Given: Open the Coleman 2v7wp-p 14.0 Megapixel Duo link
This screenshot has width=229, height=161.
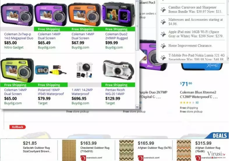Looking at the screenshot, I should coord(19,36).
